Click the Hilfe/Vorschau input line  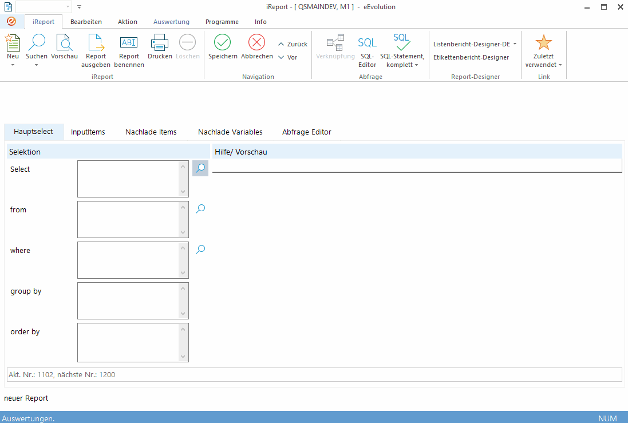coord(417,166)
